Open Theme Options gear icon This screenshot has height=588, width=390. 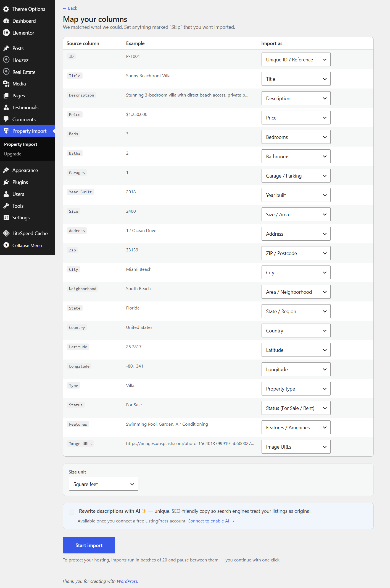(6, 9)
